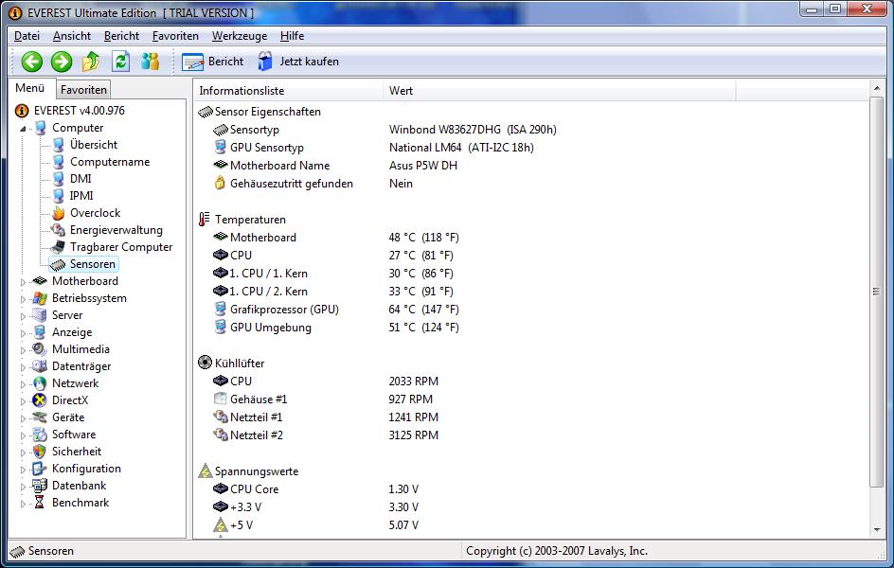Click the Konfiguration tree icon
The height and width of the screenshot is (568, 894).
40,469
